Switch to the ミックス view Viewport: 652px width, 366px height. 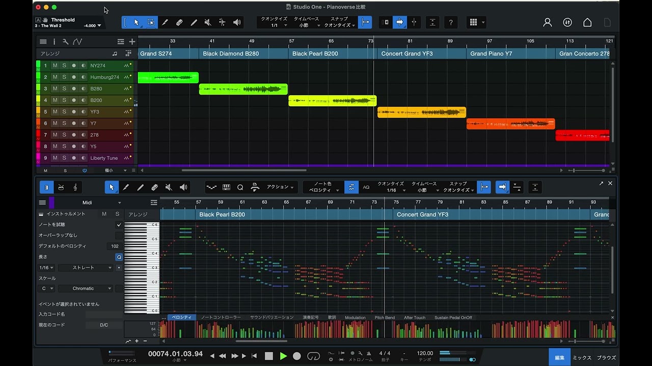[x=582, y=358]
